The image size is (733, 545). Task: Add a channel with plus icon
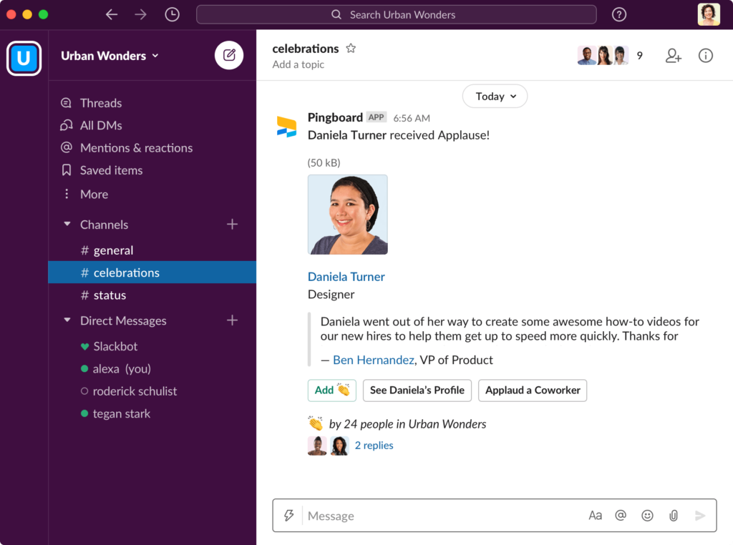(233, 224)
